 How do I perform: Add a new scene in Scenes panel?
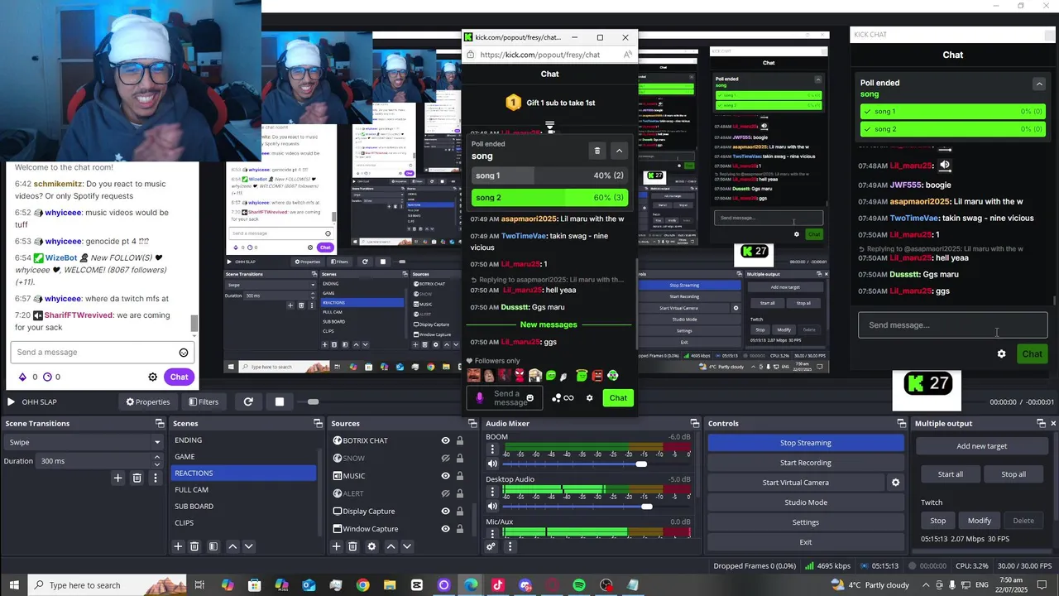177,546
